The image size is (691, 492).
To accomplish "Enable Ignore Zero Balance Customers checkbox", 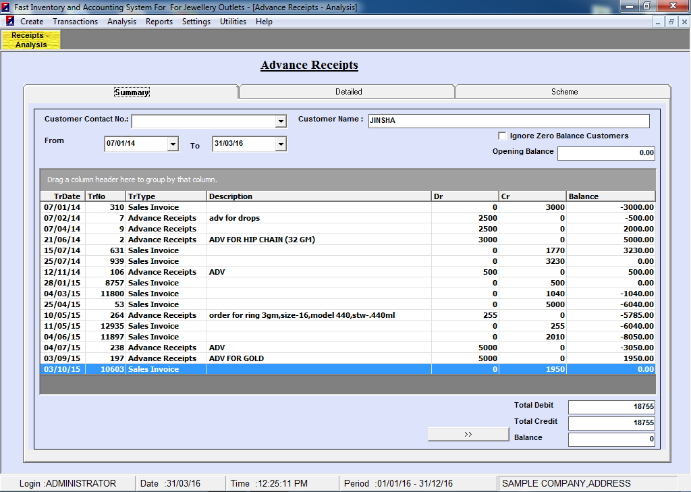I will [x=502, y=136].
